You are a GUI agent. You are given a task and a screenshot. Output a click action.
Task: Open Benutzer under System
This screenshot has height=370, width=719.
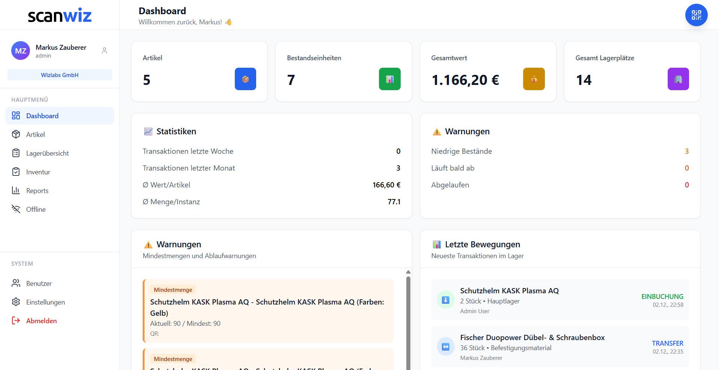pyautogui.click(x=39, y=283)
